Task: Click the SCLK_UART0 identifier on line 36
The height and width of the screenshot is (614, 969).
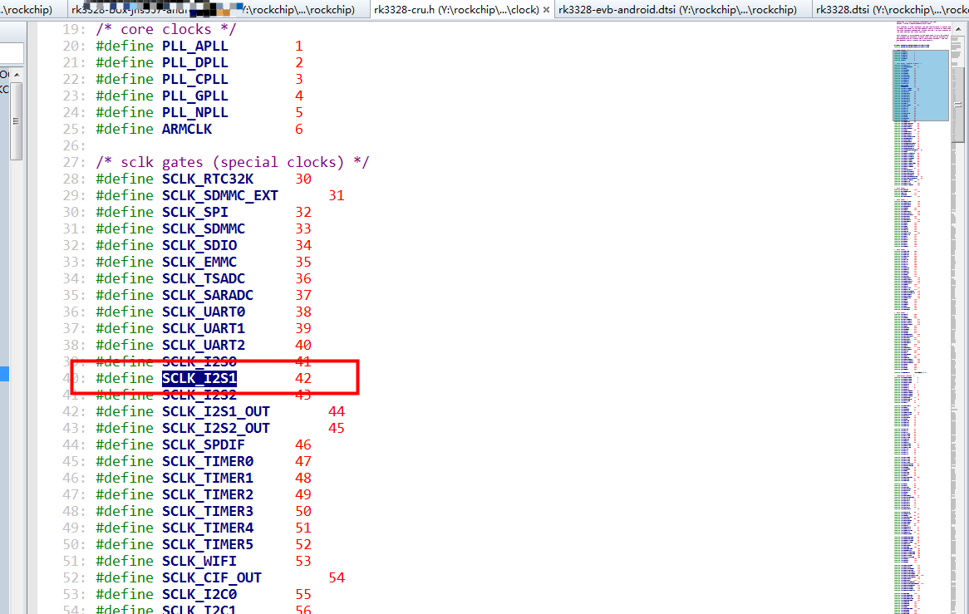Action: click(204, 312)
